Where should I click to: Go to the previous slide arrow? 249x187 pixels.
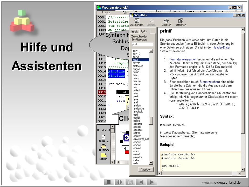[x=141, y=182]
